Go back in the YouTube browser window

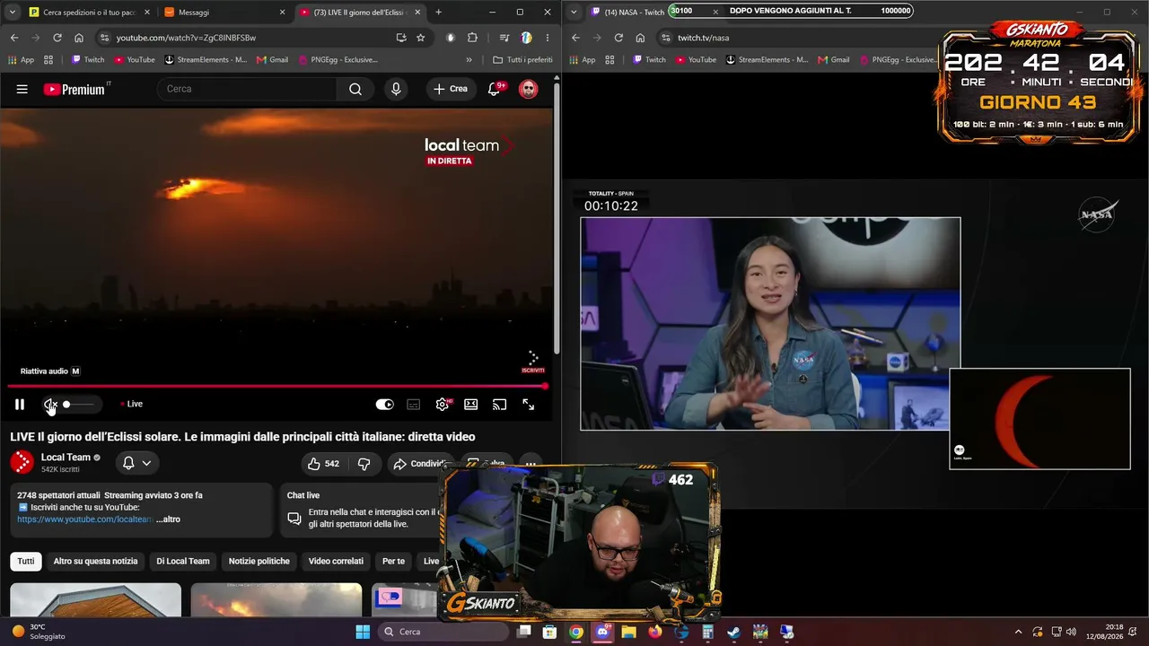(14, 38)
